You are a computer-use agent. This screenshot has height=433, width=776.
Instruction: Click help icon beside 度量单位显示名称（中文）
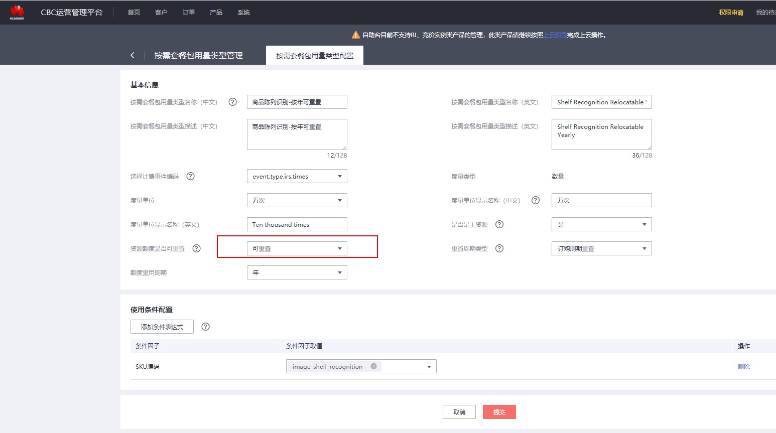coord(536,200)
